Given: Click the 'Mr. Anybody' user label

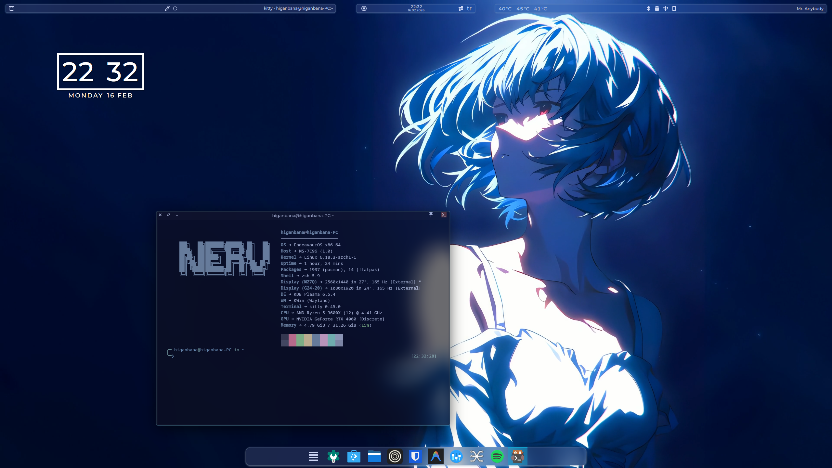Looking at the screenshot, I should pyautogui.click(x=810, y=8).
